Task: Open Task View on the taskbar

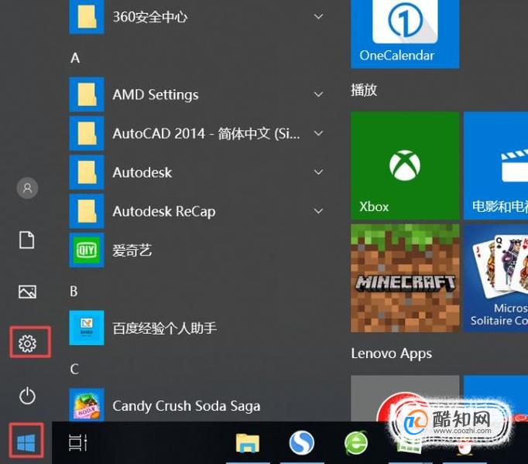Action: 78,442
